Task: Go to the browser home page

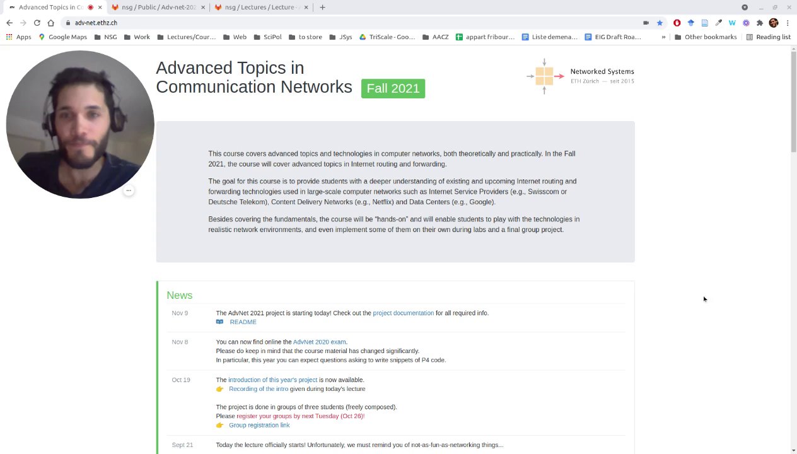Action: click(x=51, y=23)
